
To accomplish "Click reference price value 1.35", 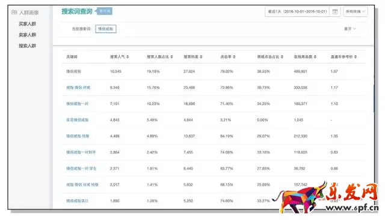I will click(334, 136).
